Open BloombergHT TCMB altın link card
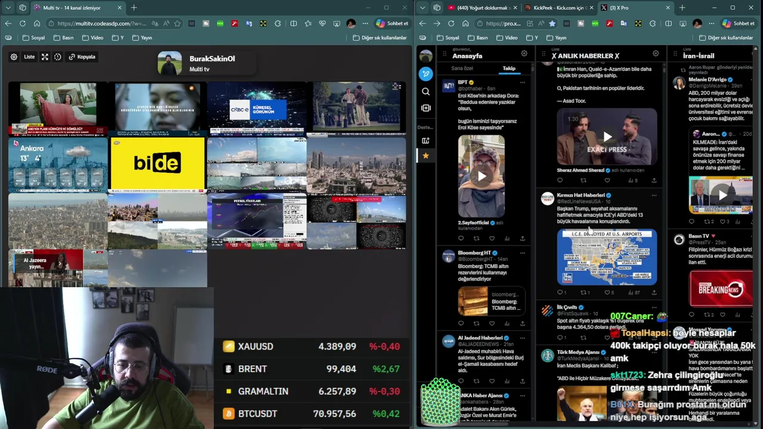 click(x=492, y=301)
